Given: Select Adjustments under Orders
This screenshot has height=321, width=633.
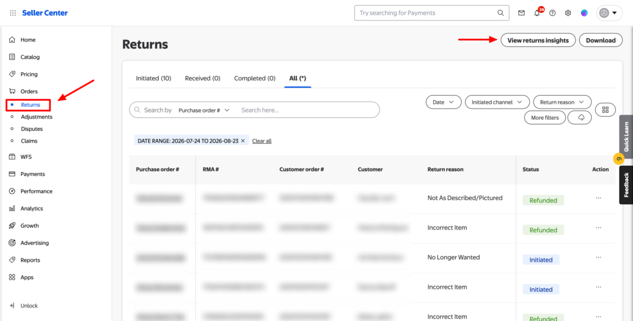Looking at the screenshot, I should (x=36, y=117).
